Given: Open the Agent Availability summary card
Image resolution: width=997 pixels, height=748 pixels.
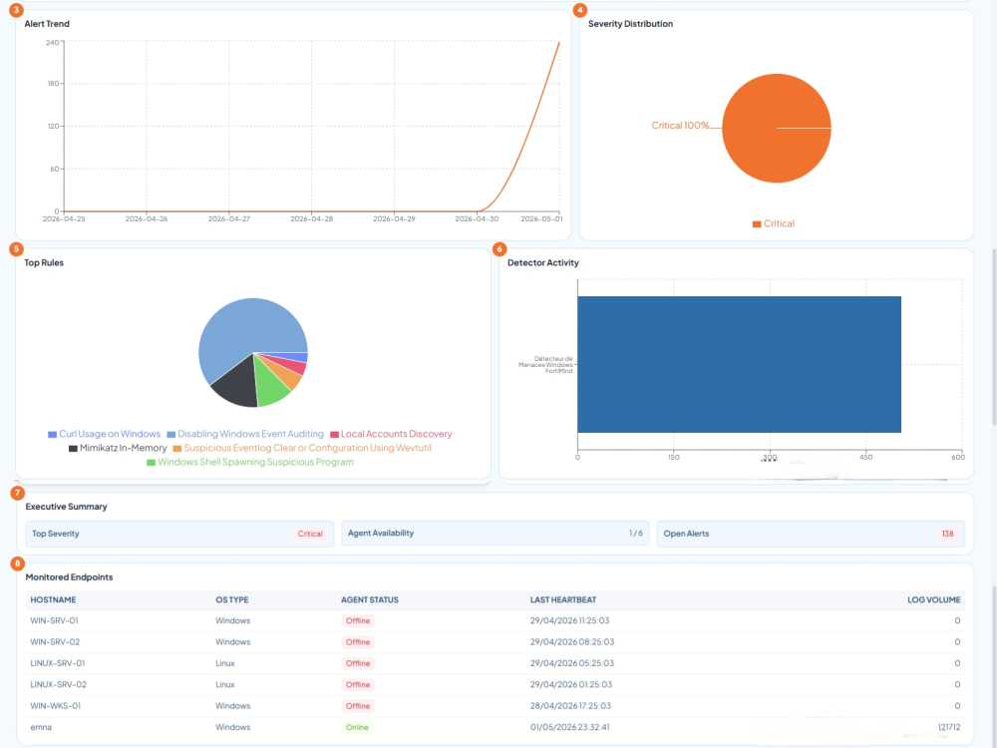Looking at the screenshot, I should [x=496, y=533].
